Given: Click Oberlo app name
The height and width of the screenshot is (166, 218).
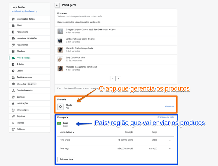Looking at the screenshot, I should (x=69, y=105).
